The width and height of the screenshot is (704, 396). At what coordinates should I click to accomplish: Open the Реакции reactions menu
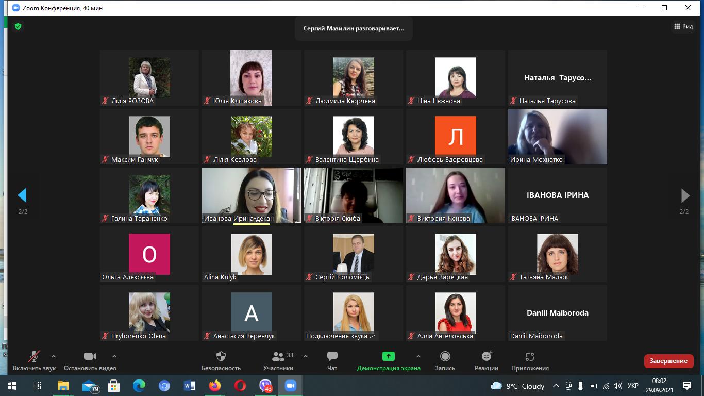(x=487, y=360)
